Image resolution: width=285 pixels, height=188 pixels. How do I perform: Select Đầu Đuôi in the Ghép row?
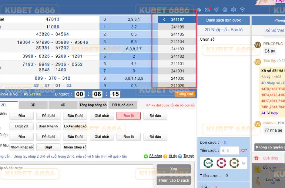click(x=75, y=137)
